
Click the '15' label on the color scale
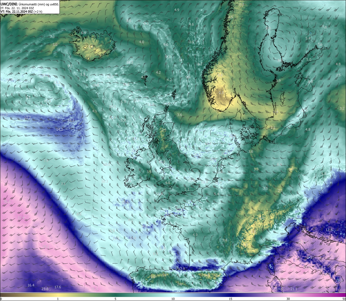pyautogui.click(x=231, y=299)
